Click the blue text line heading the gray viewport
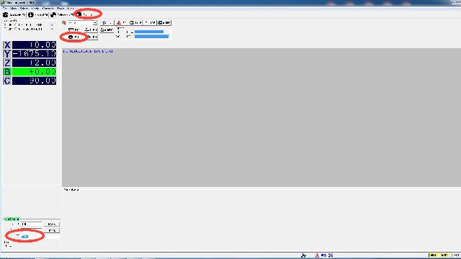 point(88,51)
